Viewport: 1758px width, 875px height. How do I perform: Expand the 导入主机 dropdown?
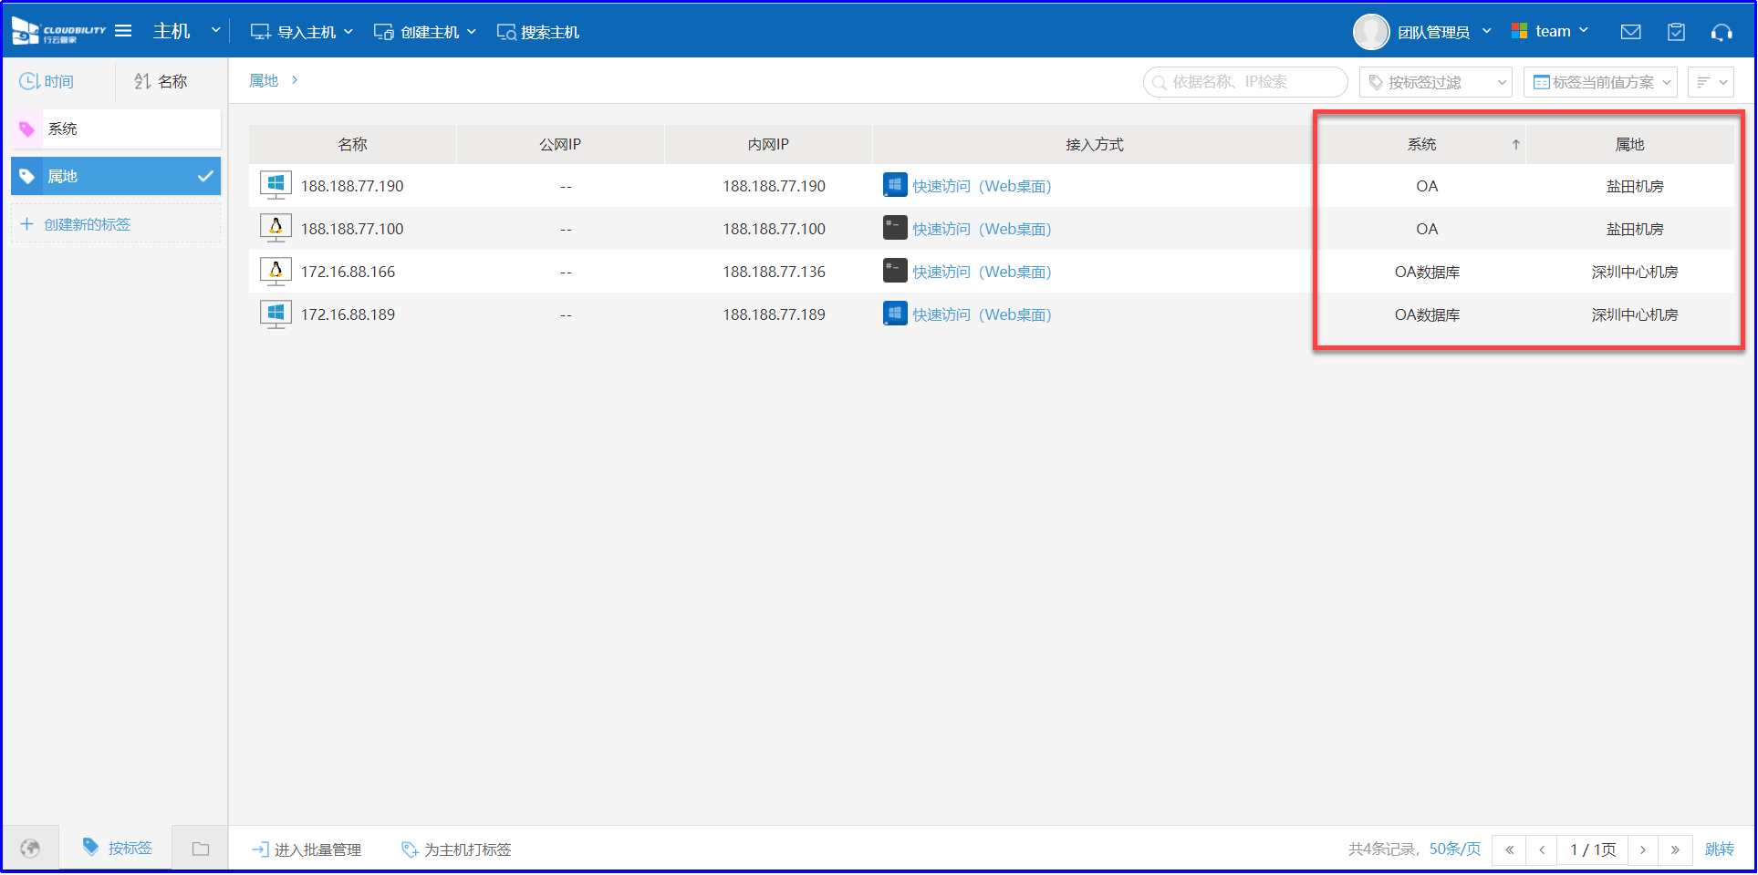(302, 32)
